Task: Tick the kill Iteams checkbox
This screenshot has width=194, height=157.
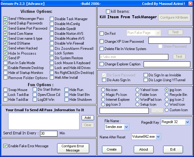Action: click(x=108, y=11)
